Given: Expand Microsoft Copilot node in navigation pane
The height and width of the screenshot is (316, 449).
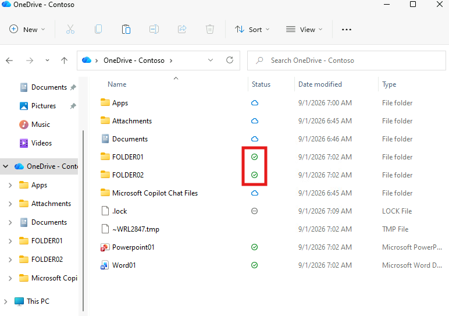Looking at the screenshot, I should 10,278.
